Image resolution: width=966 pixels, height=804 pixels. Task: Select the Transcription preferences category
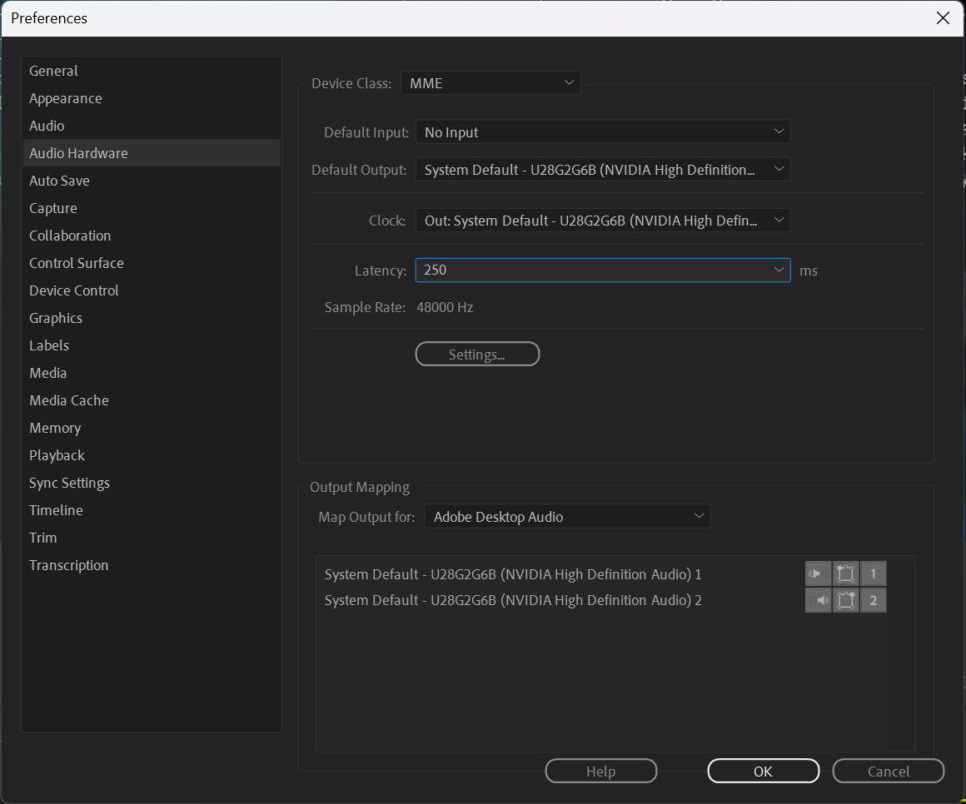coord(68,565)
